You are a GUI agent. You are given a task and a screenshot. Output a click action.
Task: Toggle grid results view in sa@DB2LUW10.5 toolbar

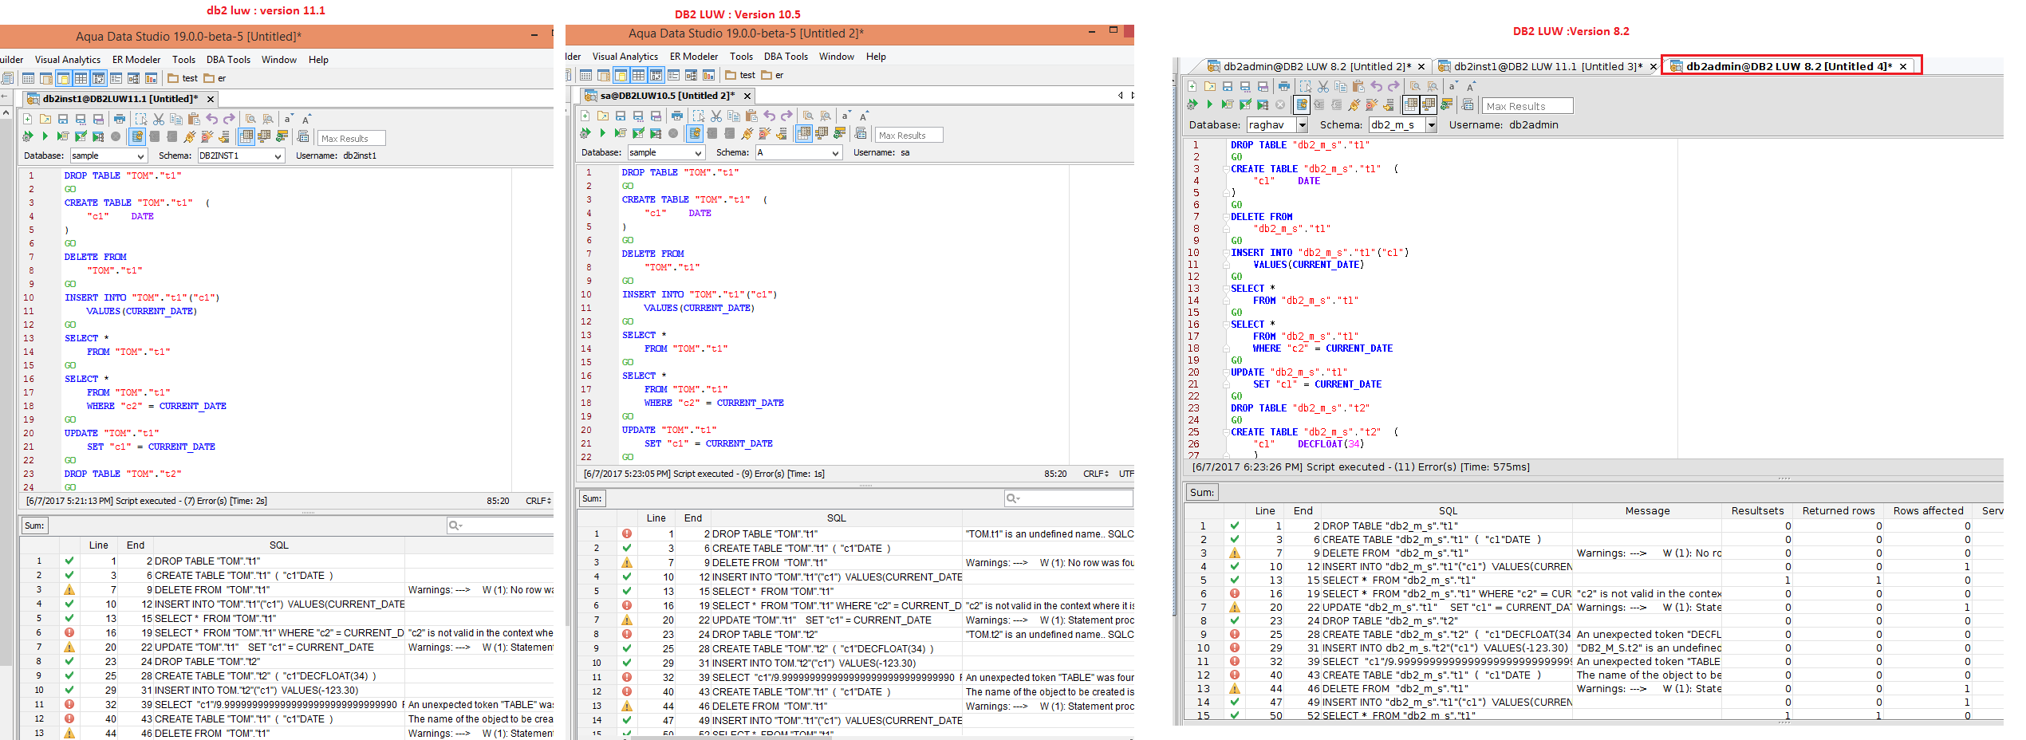[804, 133]
